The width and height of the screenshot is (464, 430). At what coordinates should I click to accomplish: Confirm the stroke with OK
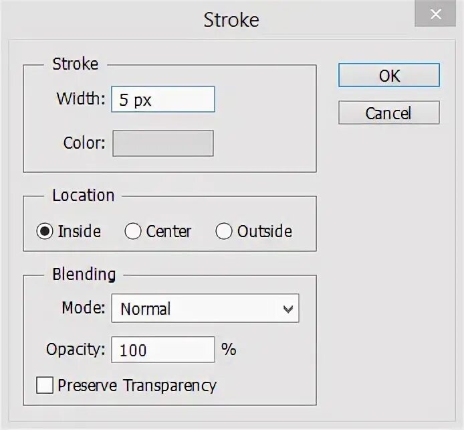[x=388, y=76]
